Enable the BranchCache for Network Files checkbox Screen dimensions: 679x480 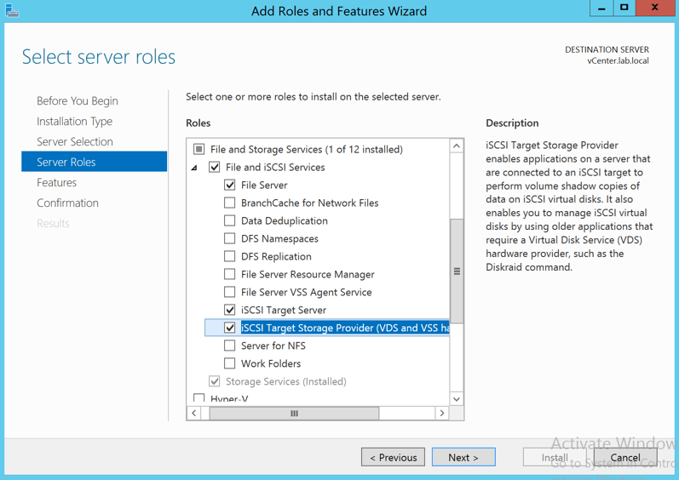coord(229,203)
